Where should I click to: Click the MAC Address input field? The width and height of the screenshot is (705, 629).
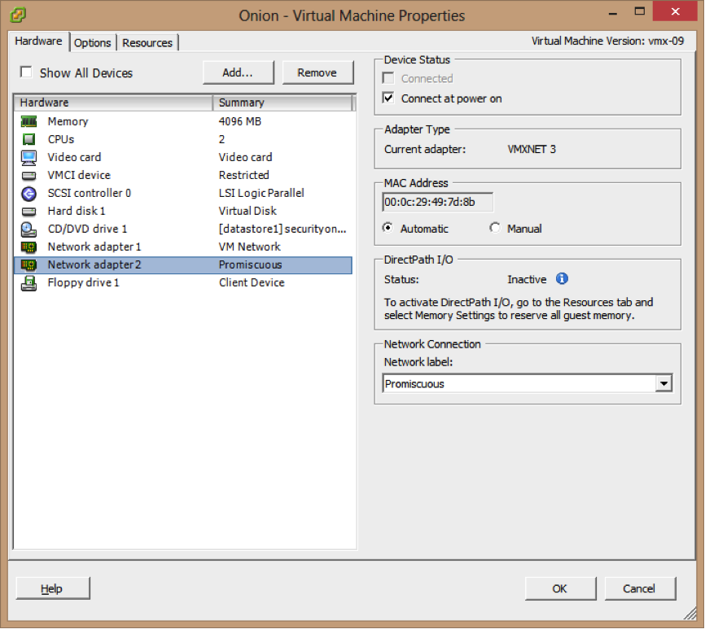pos(437,202)
